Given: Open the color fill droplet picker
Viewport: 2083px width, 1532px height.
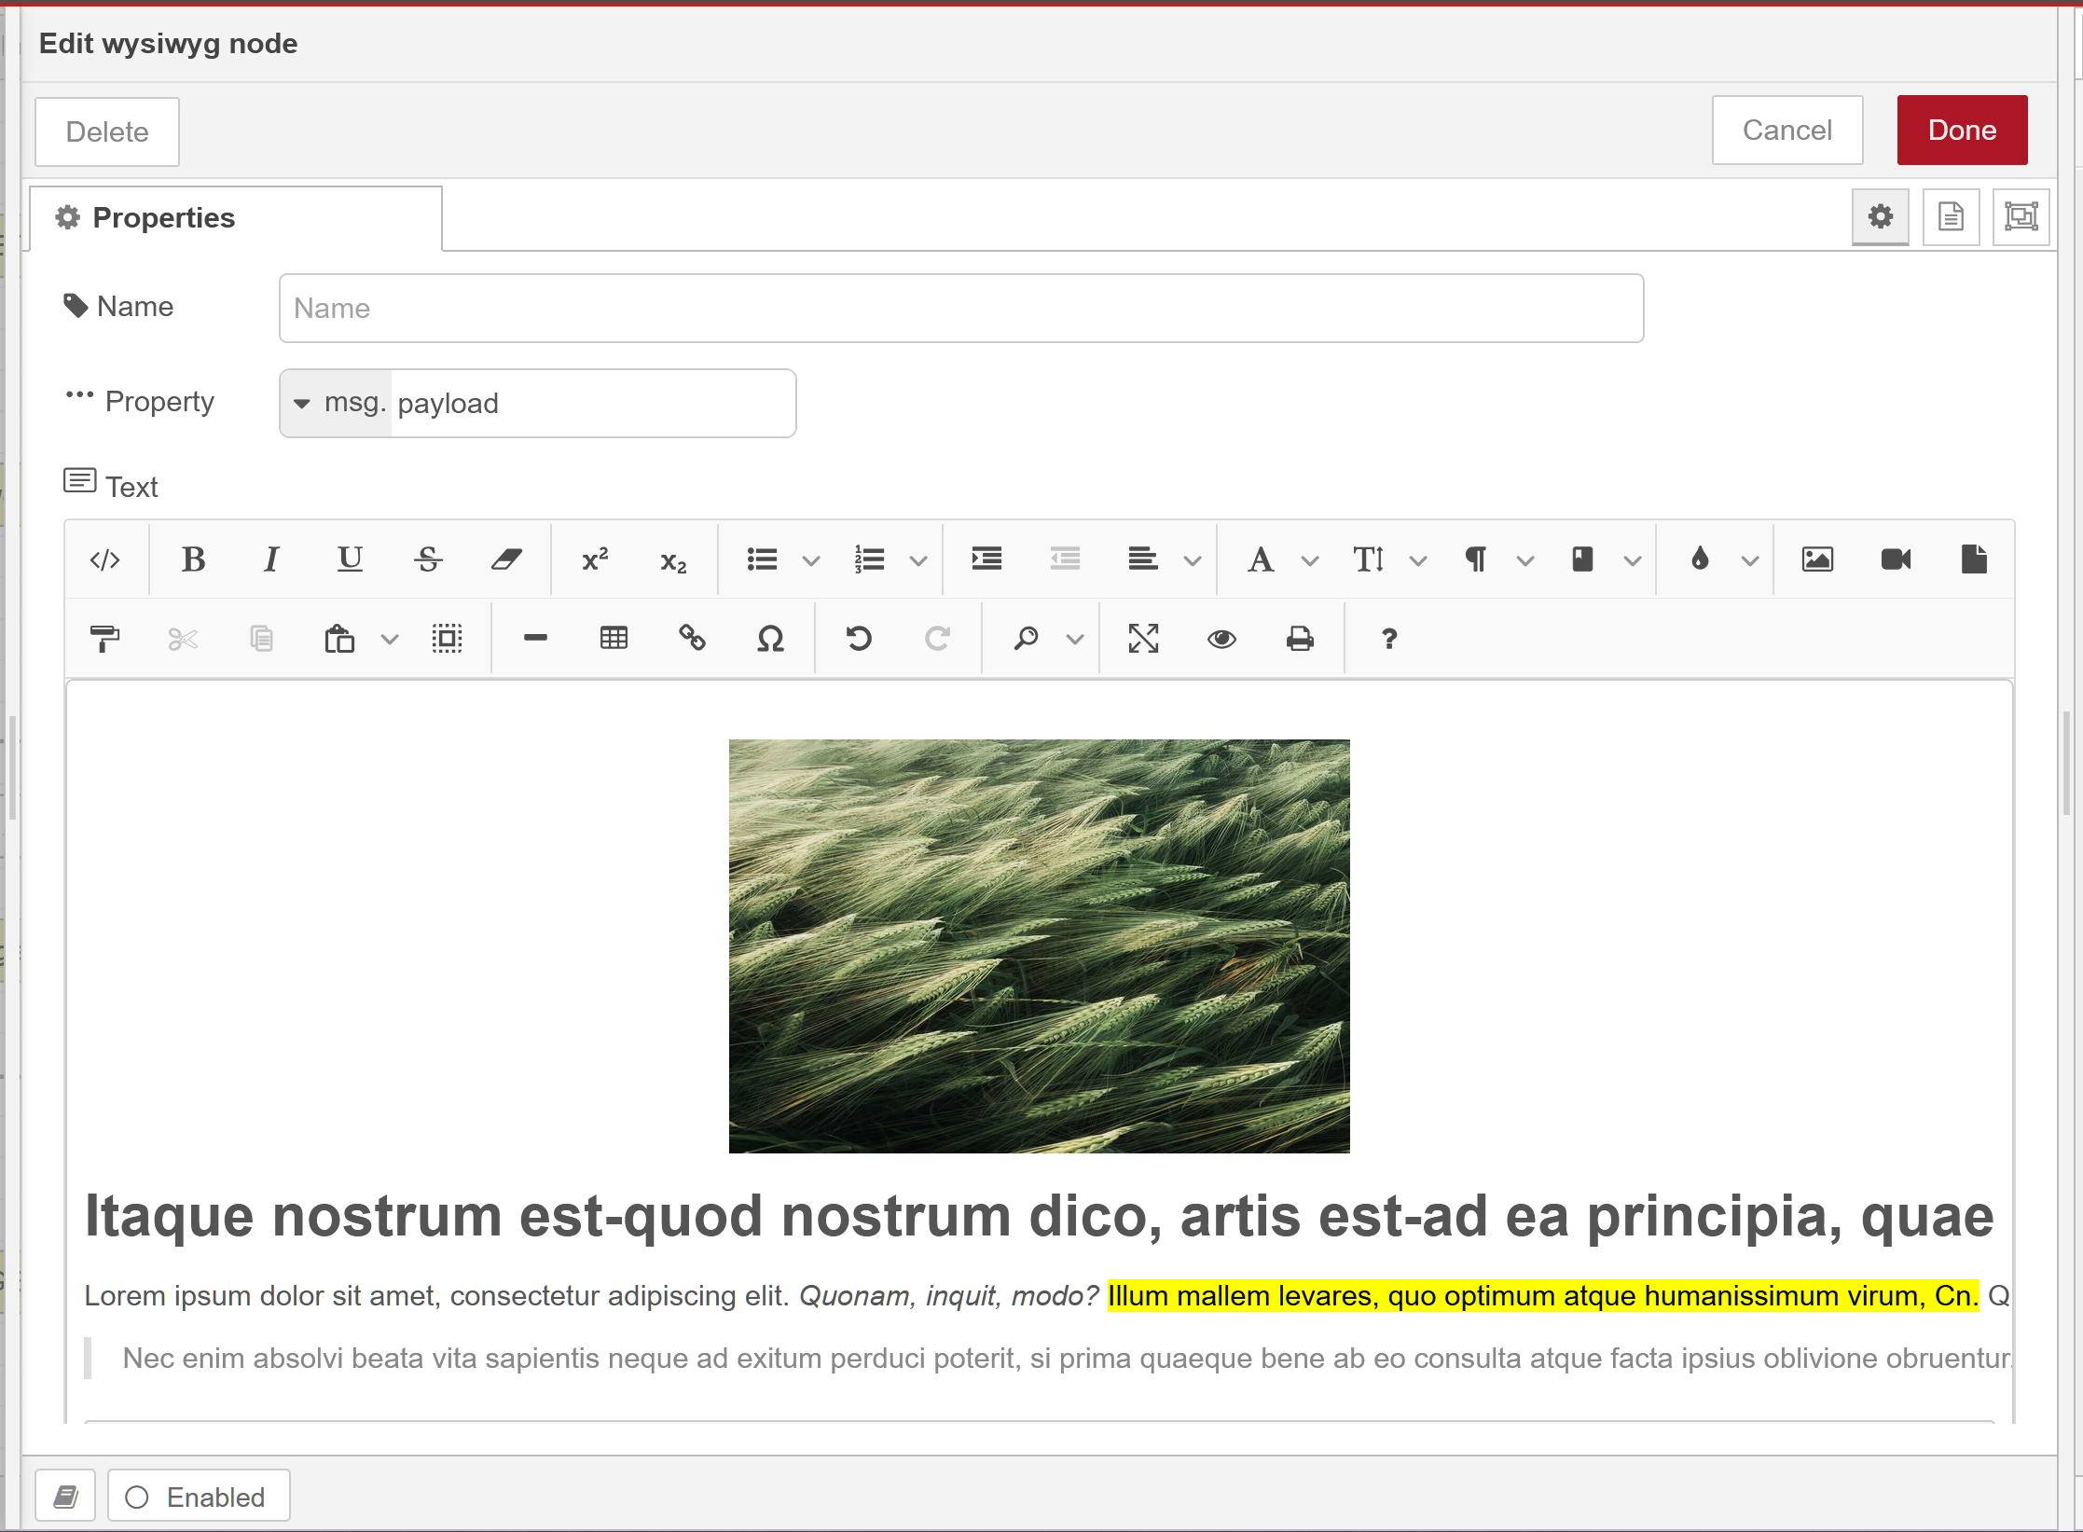Looking at the screenshot, I should (1700, 559).
